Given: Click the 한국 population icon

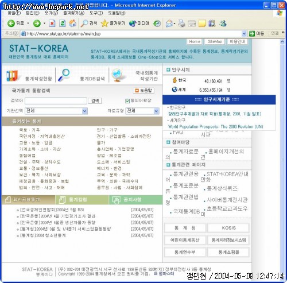Looking at the screenshot, I should (x=174, y=80).
